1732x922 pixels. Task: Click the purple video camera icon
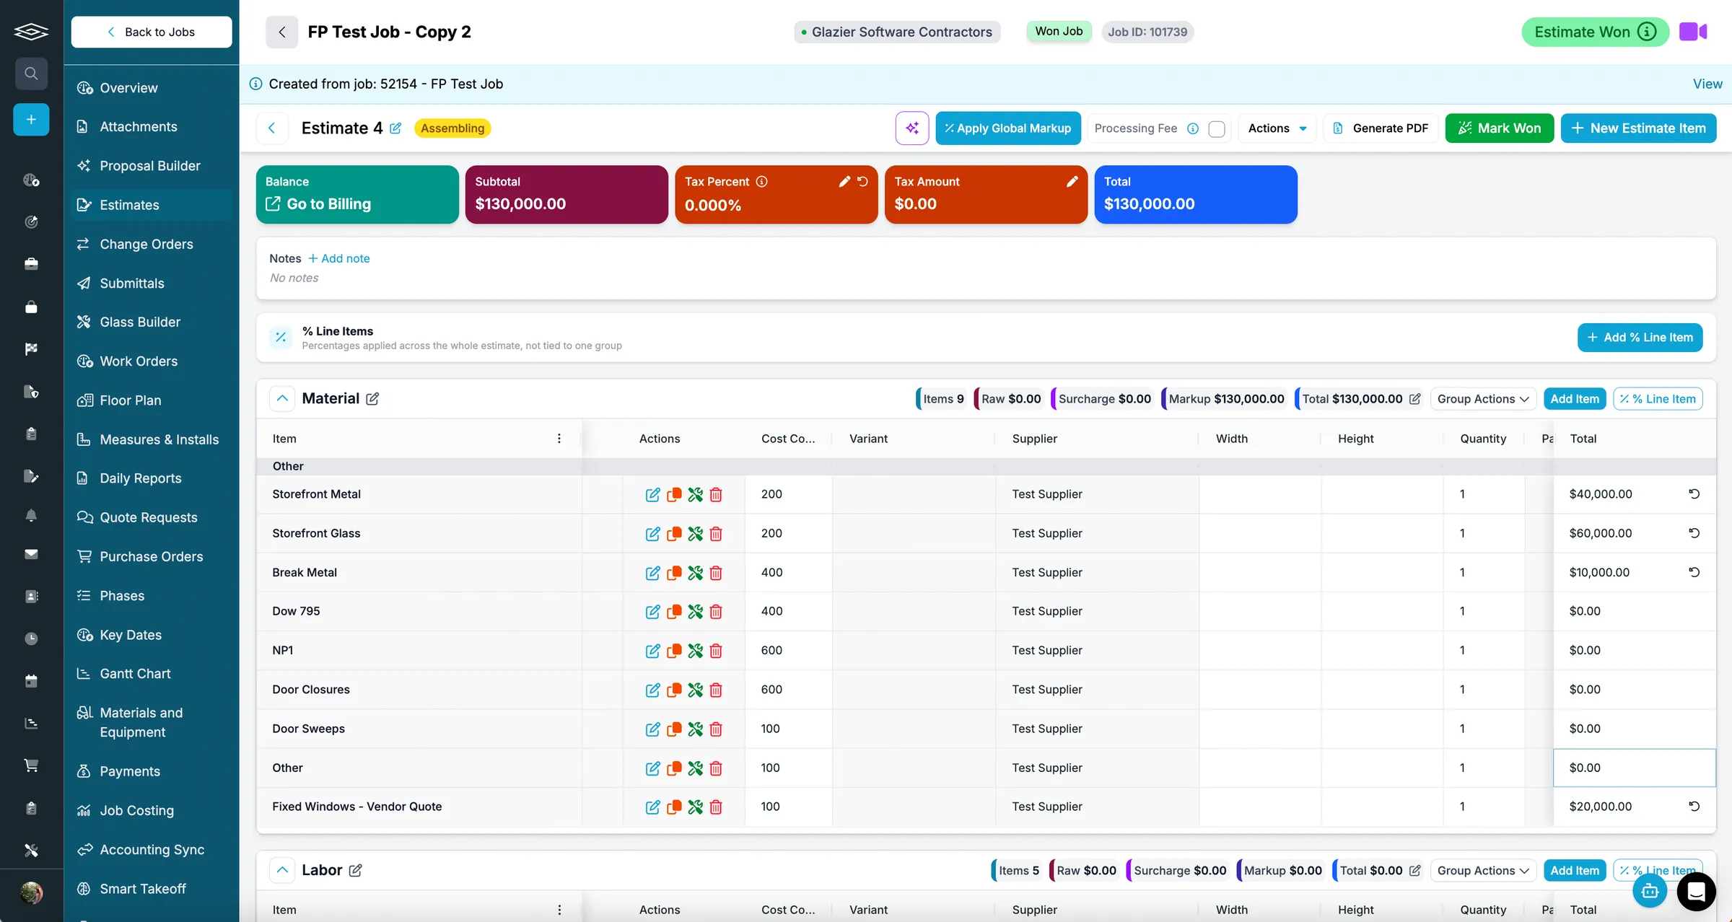pos(1693,32)
